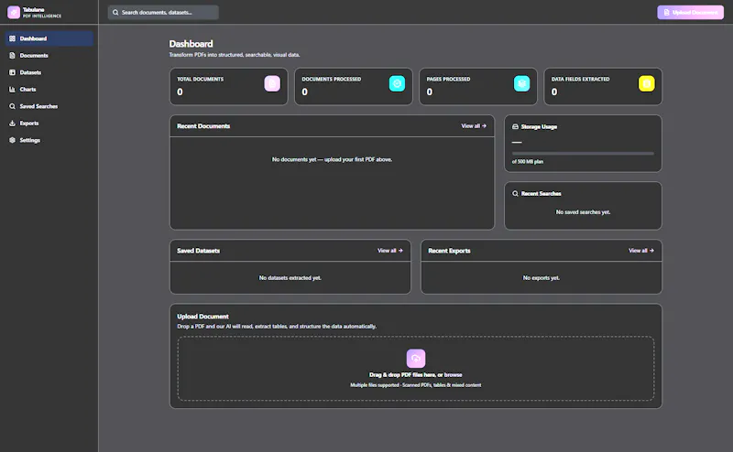Image resolution: width=733 pixels, height=452 pixels.
Task: Click 'No saved searches yet.' text
Action: click(x=583, y=212)
